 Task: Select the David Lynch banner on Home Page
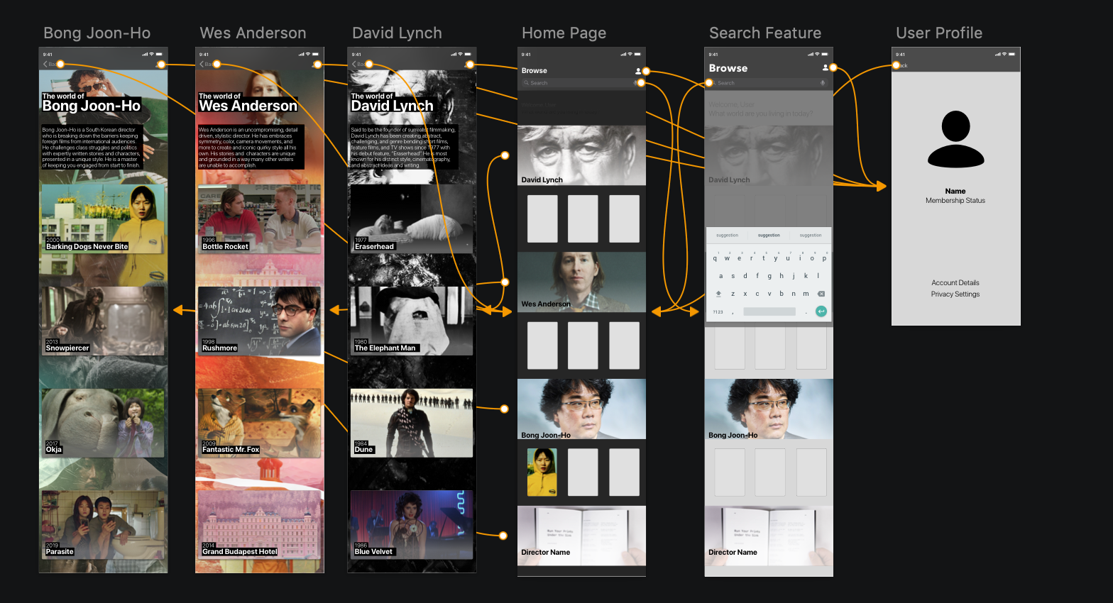pyautogui.click(x=581, y=155)
